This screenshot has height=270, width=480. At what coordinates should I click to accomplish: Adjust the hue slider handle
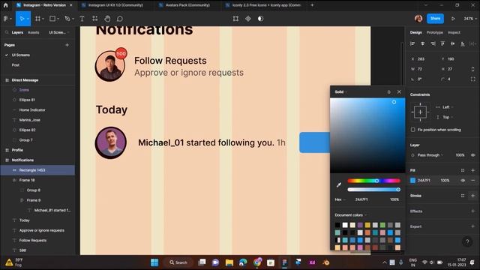(376, 181)
